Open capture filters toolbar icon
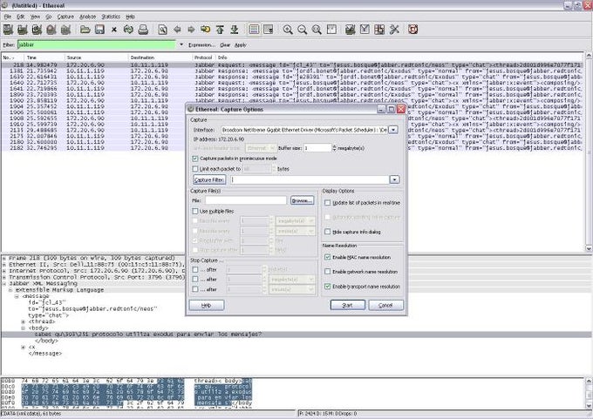The width and height of the screenshot is (593, 419). click(x=351, y=30)
